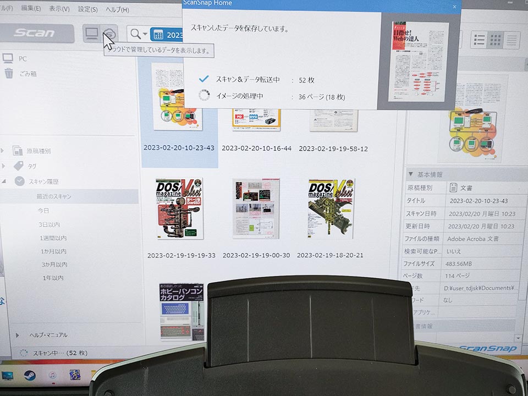This screenshot has width=528, height=396.
Task: Switch to compact text list view
Action: (x=512, y=40)
